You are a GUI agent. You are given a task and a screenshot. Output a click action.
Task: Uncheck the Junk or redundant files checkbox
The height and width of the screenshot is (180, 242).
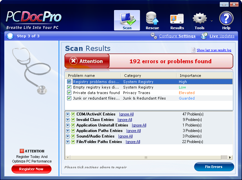69,98
